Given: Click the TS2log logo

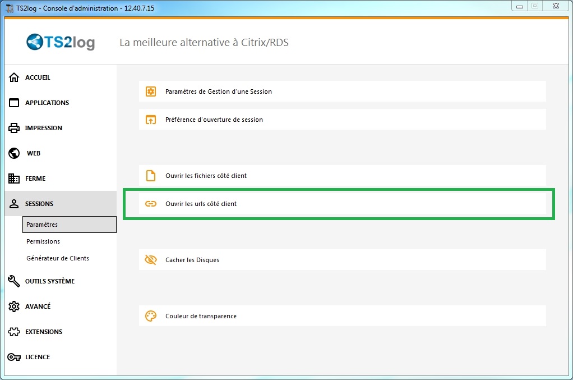Looking at the screenshot, I should (61, 42).
